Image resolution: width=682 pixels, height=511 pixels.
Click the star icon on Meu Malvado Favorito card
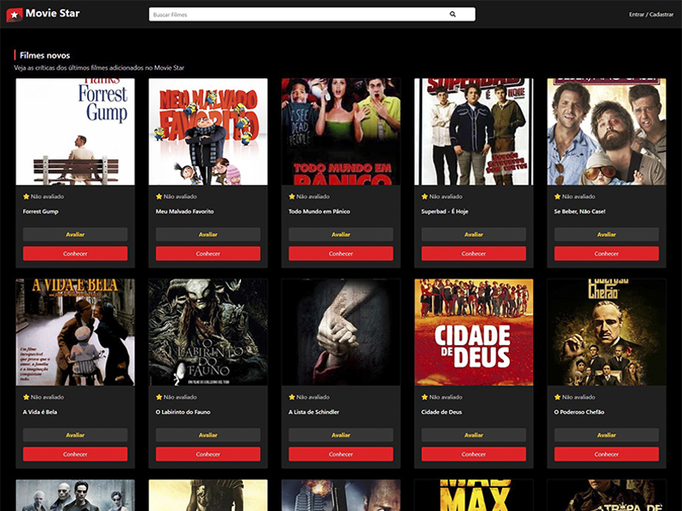[x=159, y=197]
